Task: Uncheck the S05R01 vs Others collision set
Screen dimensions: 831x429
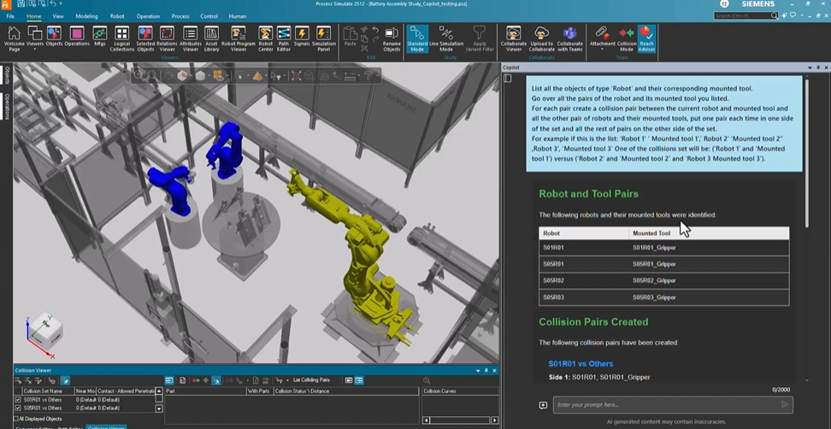Action: click(x=19, y=408)
